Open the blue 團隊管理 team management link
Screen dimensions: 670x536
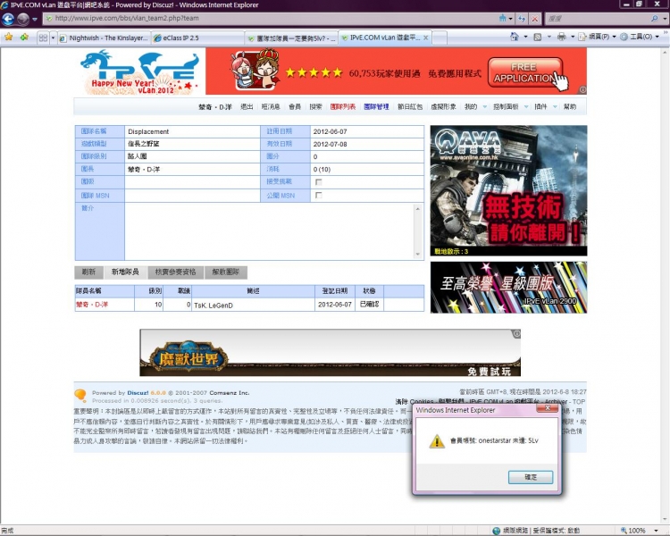point(376,107)
